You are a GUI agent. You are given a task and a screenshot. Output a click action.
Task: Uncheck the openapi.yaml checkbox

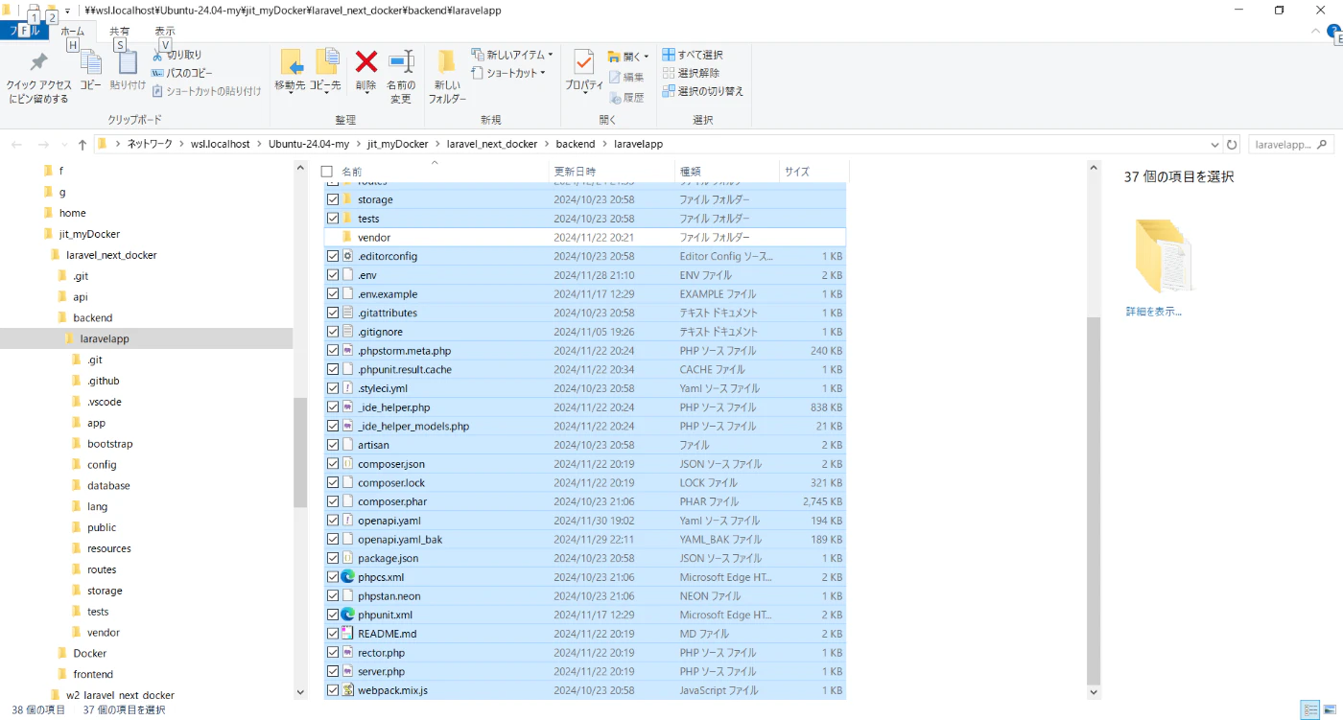(x=333, y=521)
